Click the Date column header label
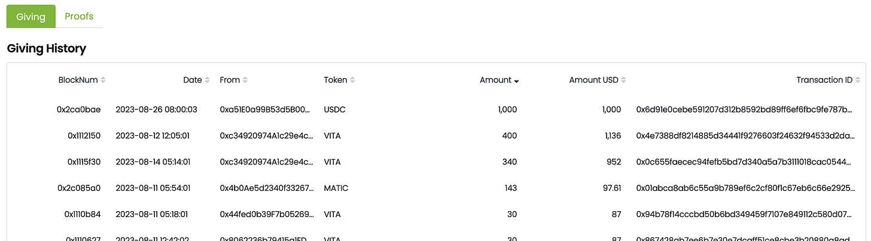The height and width of the screenshot is (241, 871). coord(193,80)
